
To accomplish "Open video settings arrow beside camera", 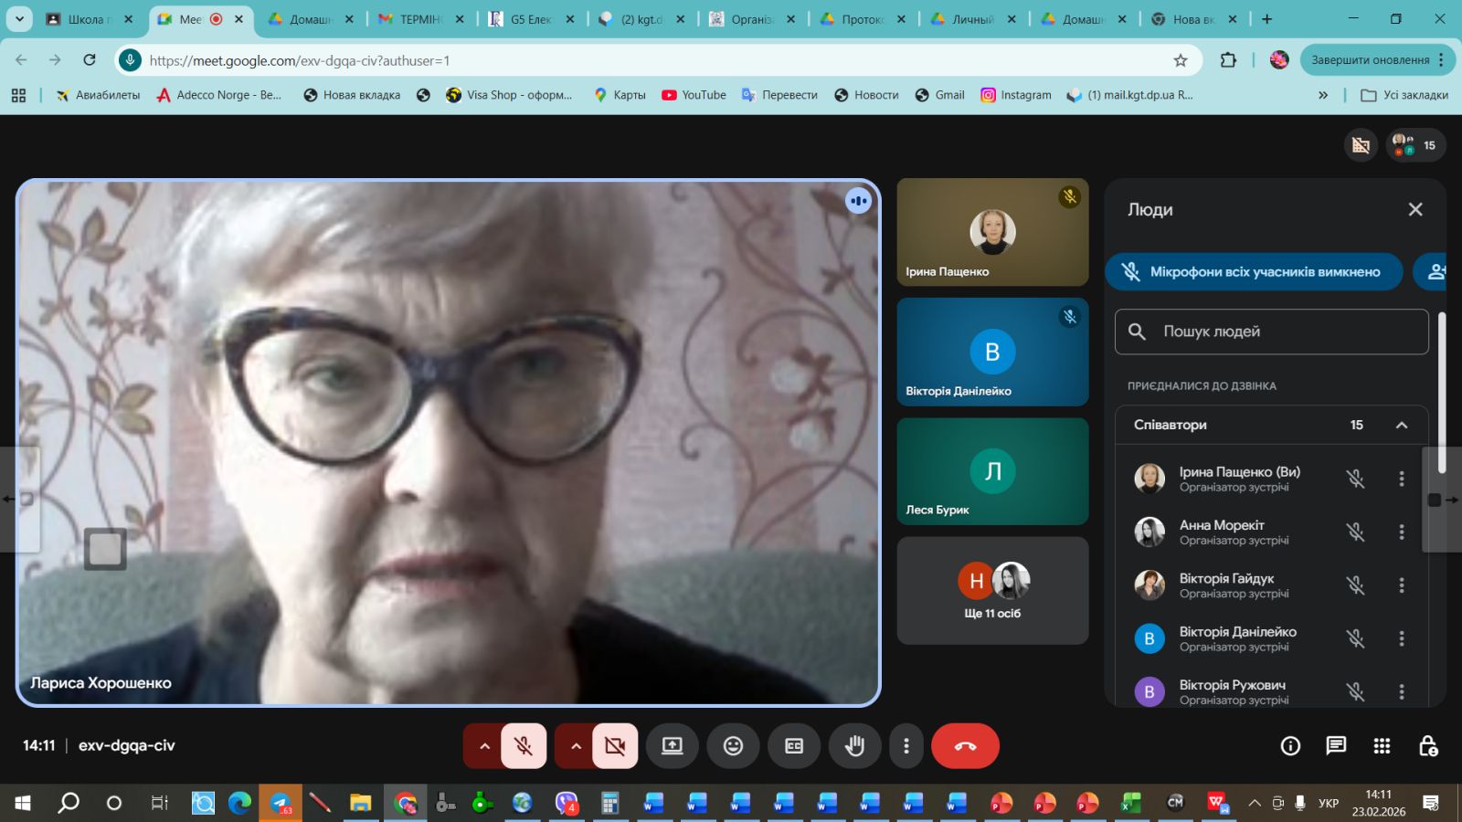I will 576,746.
